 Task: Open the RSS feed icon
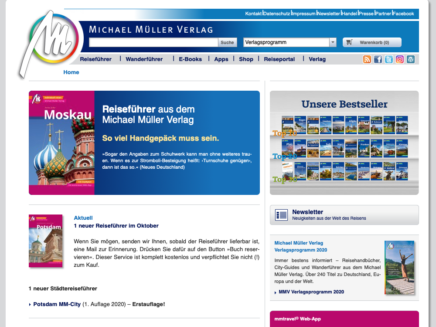[x=367, y=59]
